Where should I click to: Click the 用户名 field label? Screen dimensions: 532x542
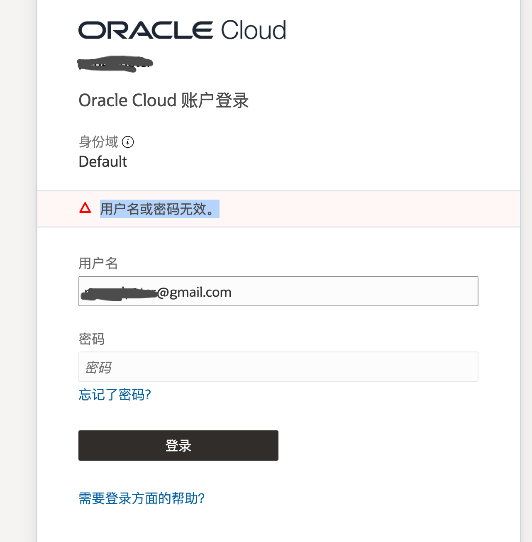98,263
